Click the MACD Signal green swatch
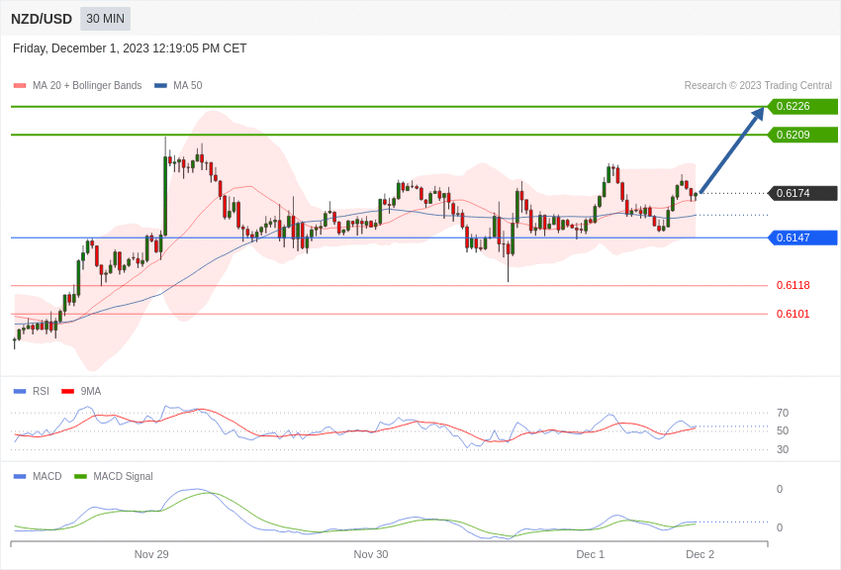Viewport: 841px width, 570px height. pos(80,476)
